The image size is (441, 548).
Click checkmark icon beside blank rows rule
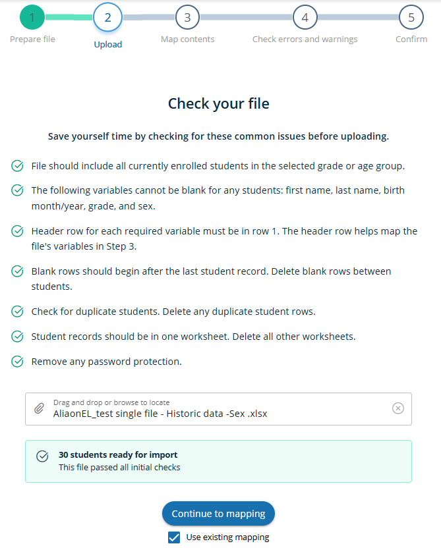[x=18, y=271]
